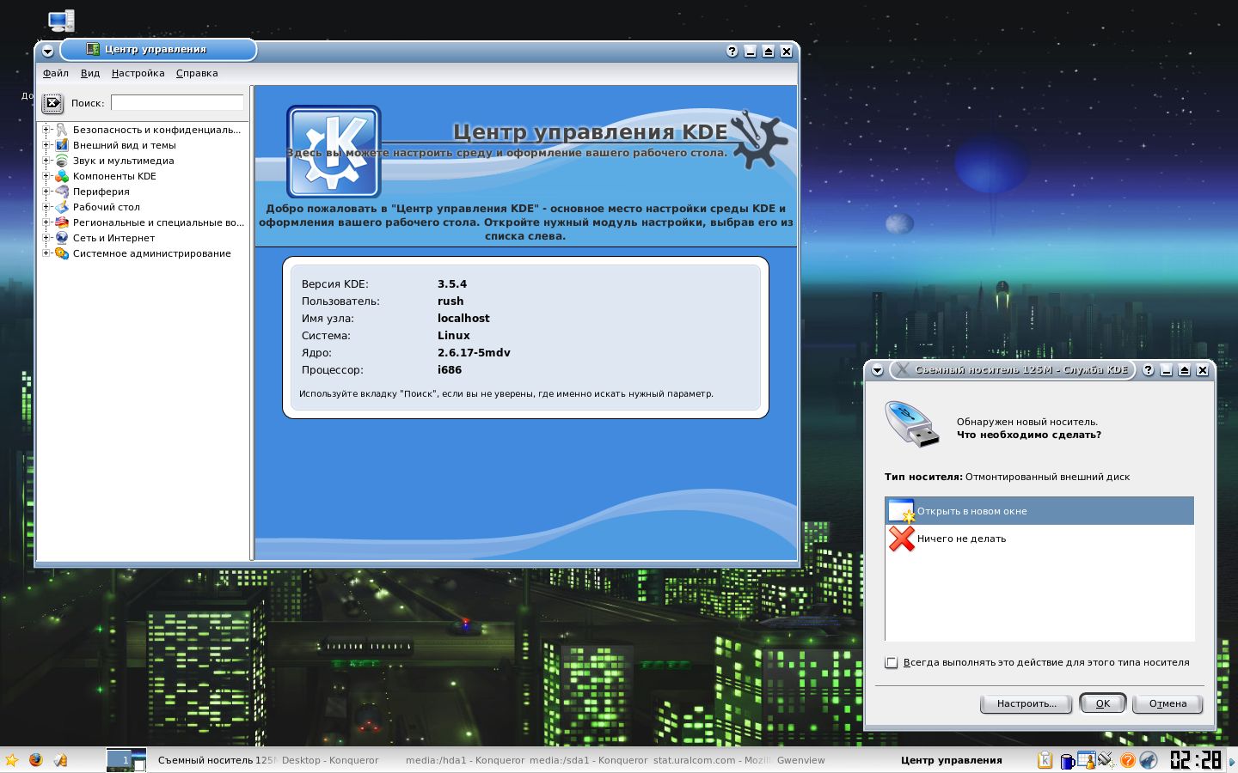This screenshot has width=1238, height=773.
Task: Expand the Звук и мультимедиа branch
Action: point(46,161)
